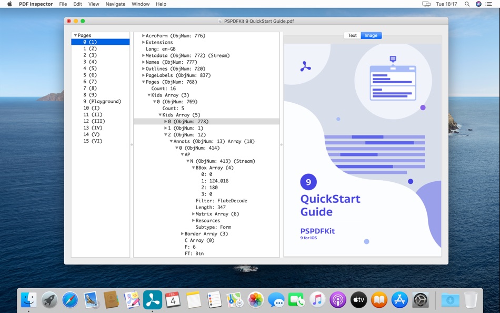The height and width of the screenshot is (313, 500).
Task: Expand AcroForm (ObjNum: 776) node
Action: click(x=144, y=35)
